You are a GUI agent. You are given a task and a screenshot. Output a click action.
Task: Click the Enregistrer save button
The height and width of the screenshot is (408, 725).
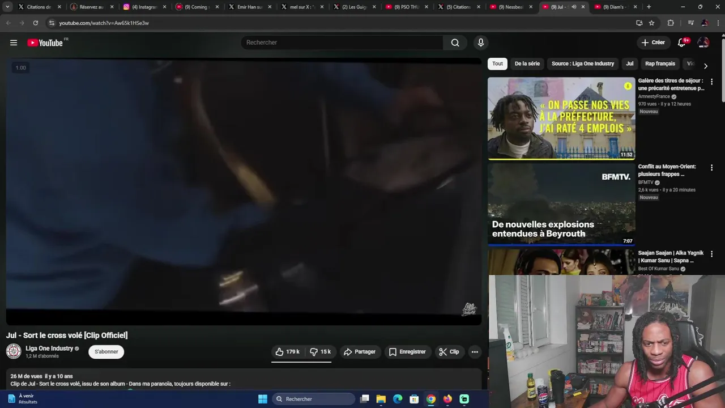[407, 352]
